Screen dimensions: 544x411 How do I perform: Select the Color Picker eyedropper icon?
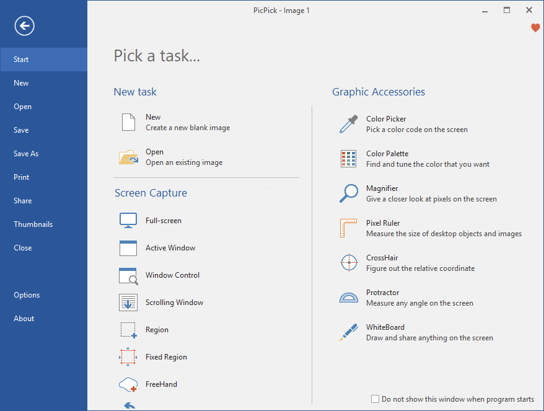(349, 124)
